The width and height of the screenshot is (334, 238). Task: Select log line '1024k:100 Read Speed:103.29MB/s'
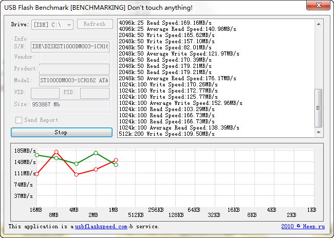pyautogui.click(x=167, y=109)
